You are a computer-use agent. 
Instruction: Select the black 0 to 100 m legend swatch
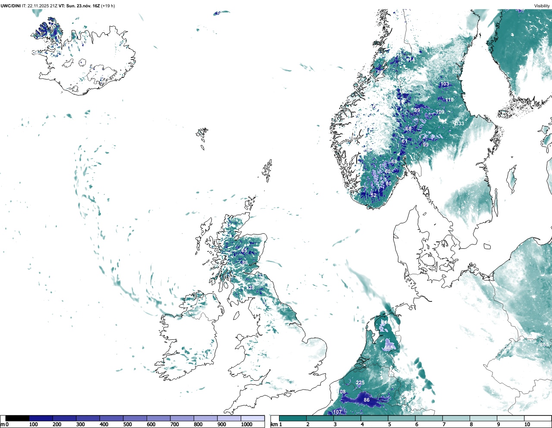[x=18, y=418]
